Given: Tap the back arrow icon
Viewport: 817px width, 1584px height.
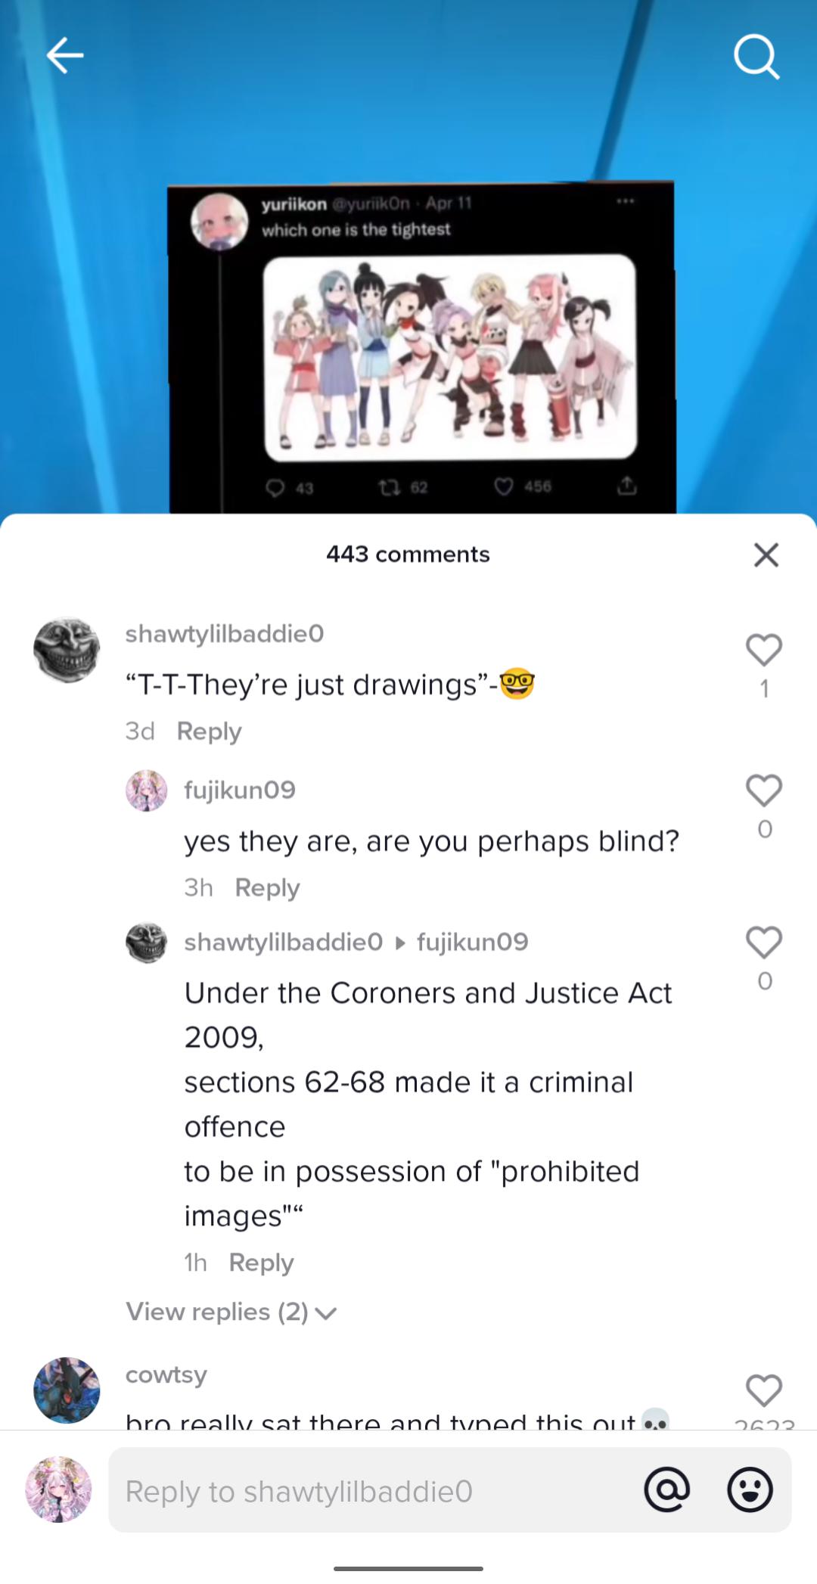Looking at the screenshot, I should [x=65, y=55].
